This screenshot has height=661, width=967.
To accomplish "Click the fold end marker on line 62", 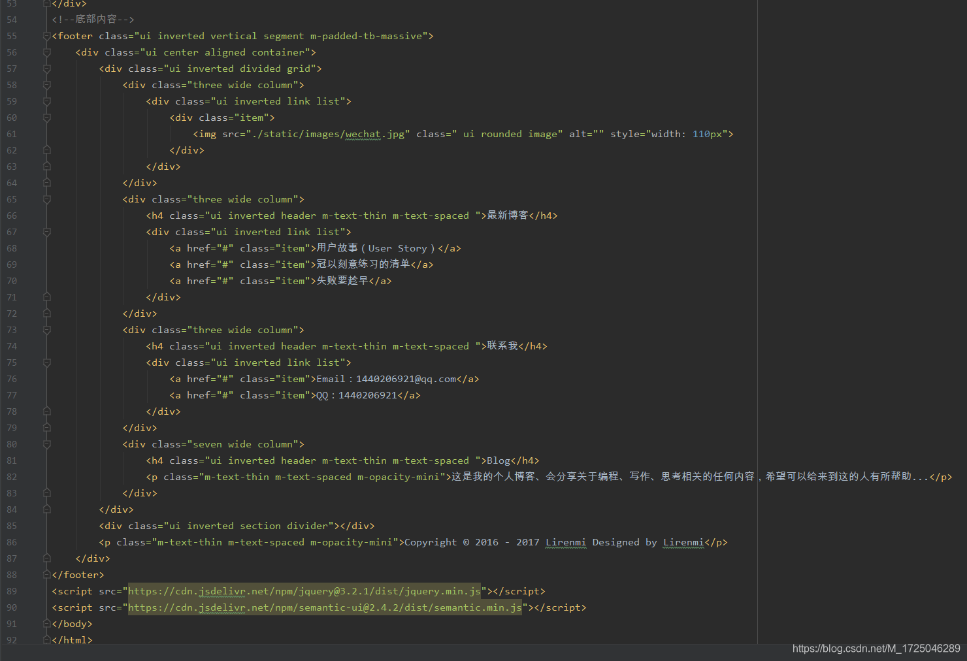I will coord(47,150).
